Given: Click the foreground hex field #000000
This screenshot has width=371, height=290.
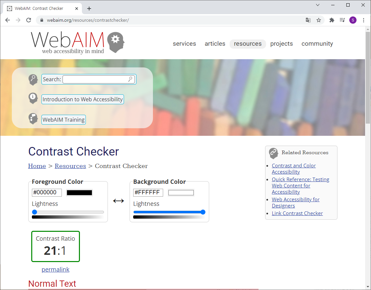Looking at the screenshot, I should point(47,193).
